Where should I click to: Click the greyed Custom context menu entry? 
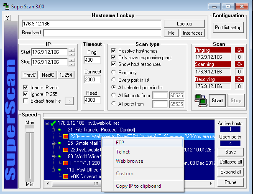pos(143,174)
